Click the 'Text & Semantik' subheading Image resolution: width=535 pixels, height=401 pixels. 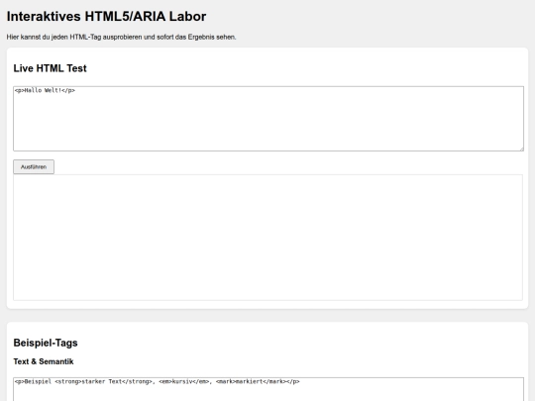tap(44, 361)
